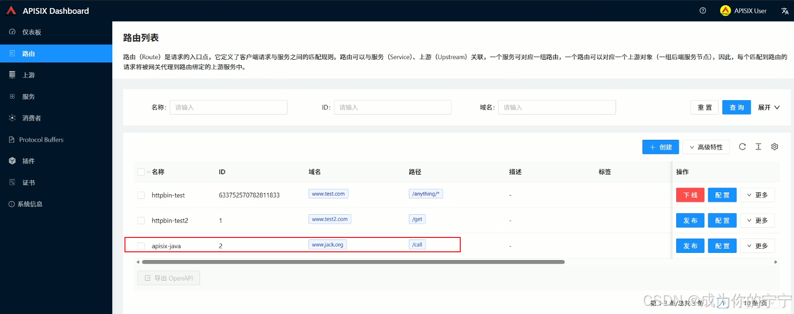Open 更多 dropdown for httpbin-test2
This screenshot has width=794, height=314.
[x=757, y=220]
